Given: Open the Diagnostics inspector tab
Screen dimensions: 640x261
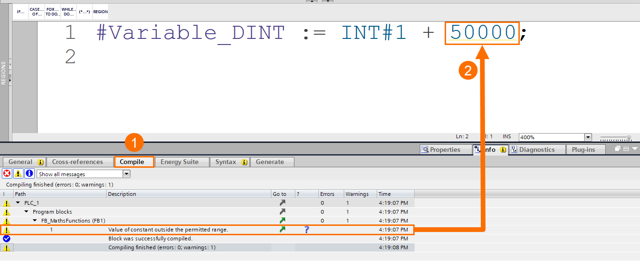Looking at the screenshot, I should point(537,149).
